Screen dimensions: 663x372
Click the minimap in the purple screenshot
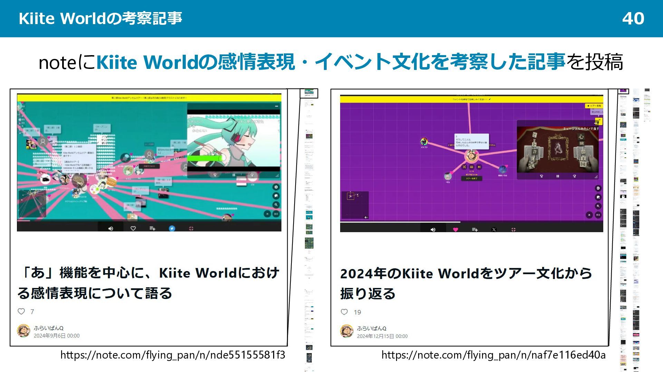355,205
